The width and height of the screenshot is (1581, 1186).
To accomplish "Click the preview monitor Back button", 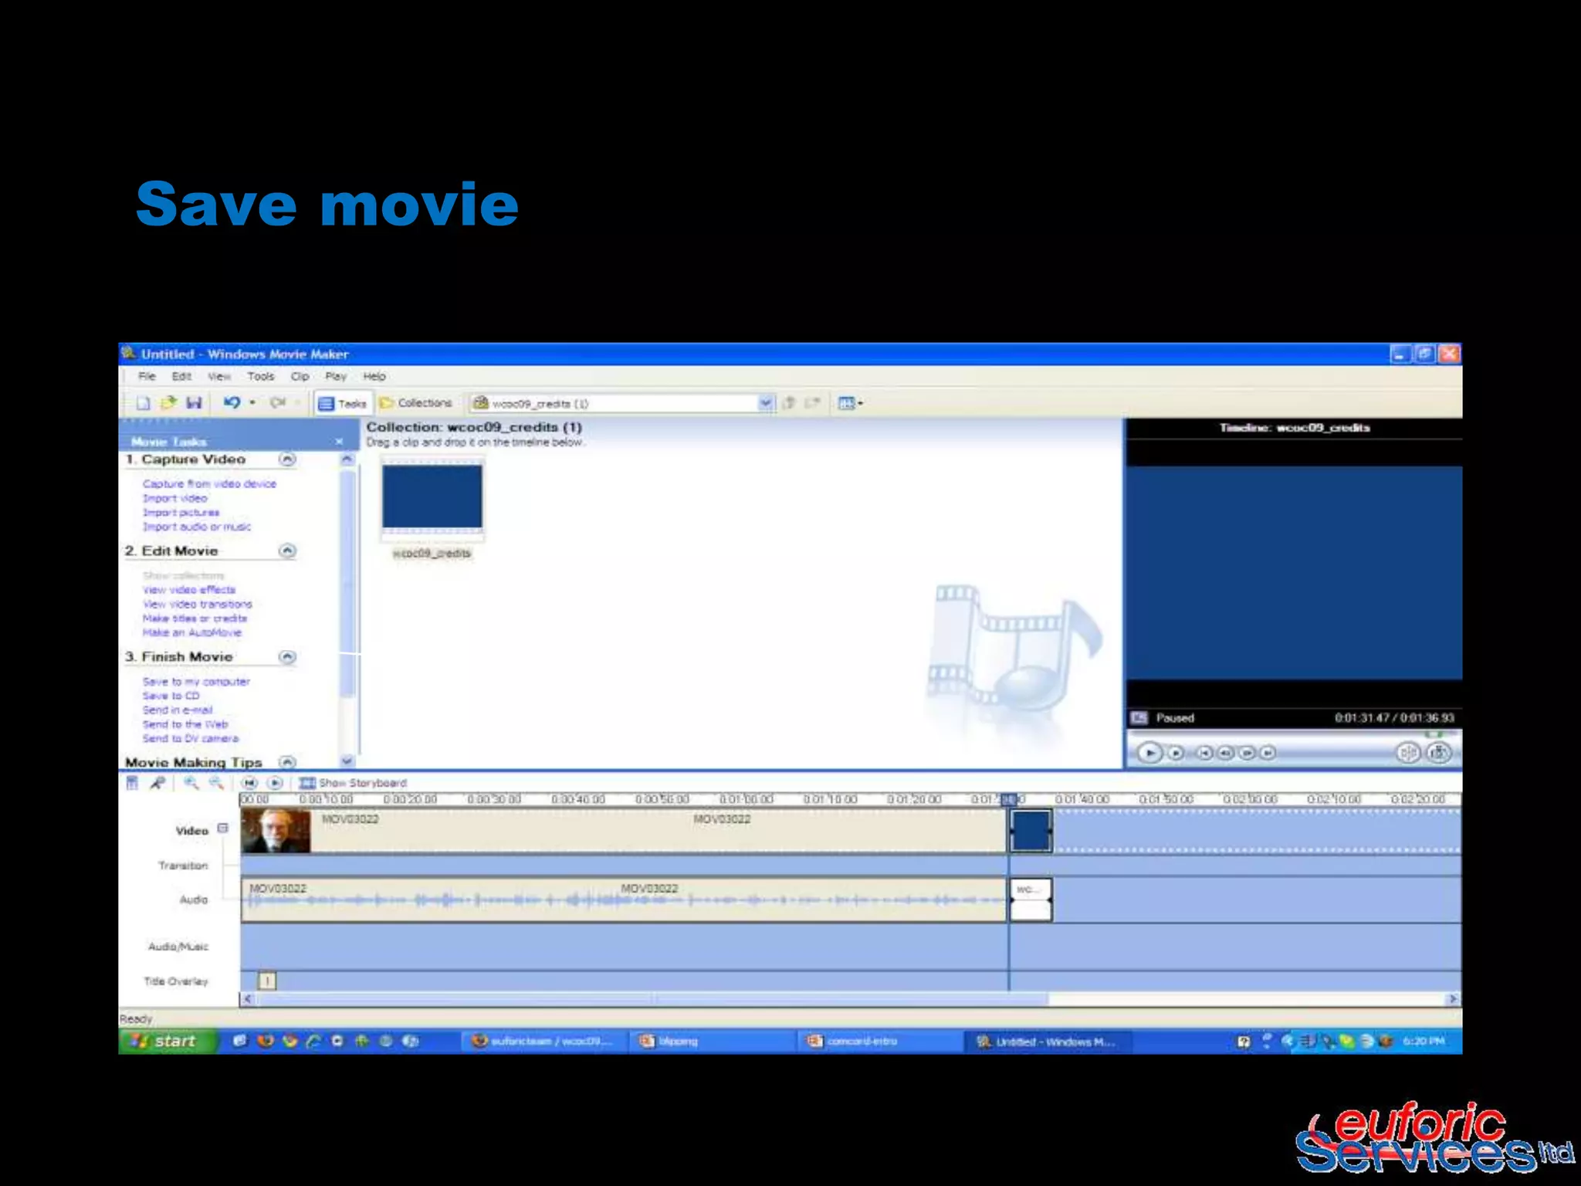I will coord(1205,753).
